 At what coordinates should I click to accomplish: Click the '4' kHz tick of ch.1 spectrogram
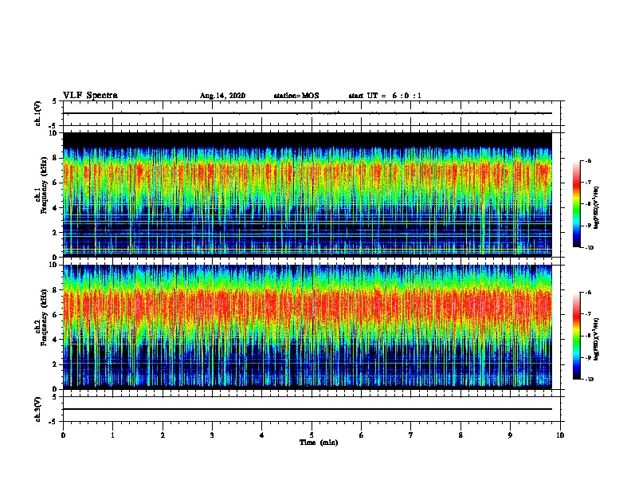click(x=55, y=208)
